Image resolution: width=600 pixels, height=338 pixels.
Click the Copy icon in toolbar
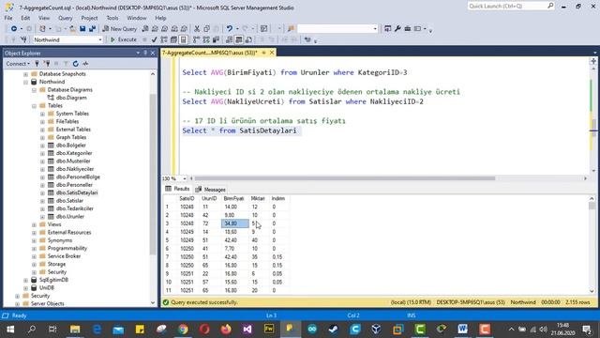click(x=206, y=29)
